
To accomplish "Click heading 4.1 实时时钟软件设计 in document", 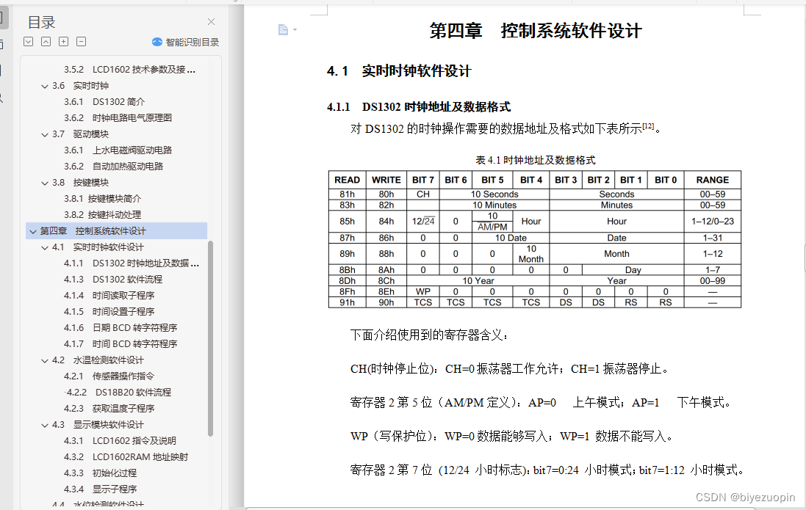I will [399, 71].
